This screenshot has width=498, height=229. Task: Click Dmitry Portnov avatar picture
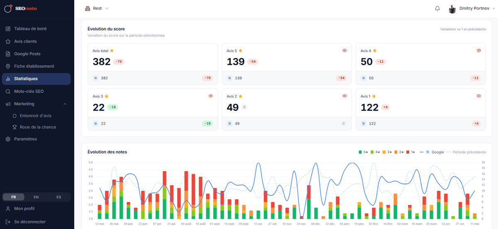click(x=452, y=9)
